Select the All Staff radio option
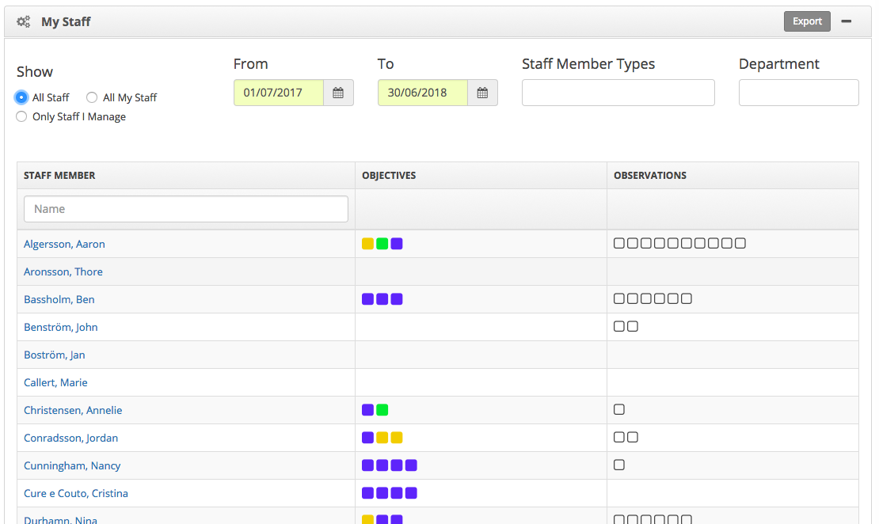This screenshot has height=524, width=879. [21, 97]
